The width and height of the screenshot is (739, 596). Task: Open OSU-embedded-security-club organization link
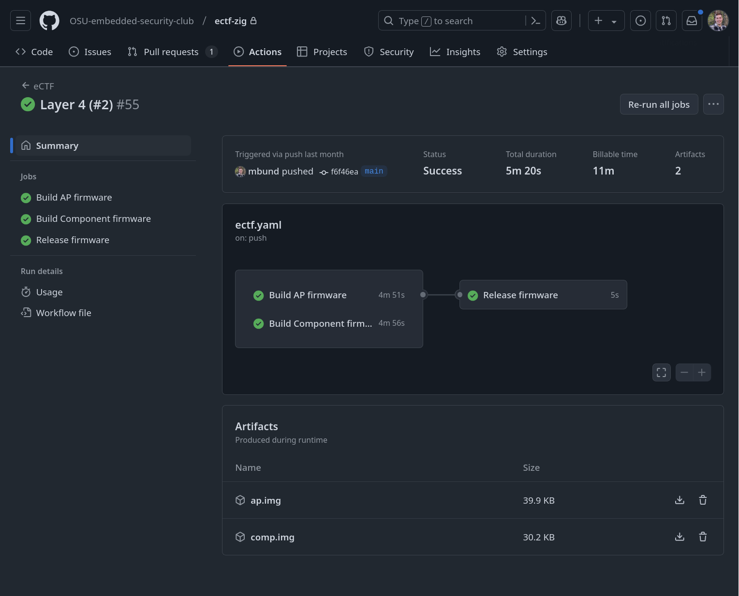[x=132, y=21]
